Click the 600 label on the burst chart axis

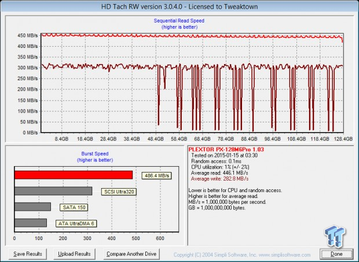(160, 238)
